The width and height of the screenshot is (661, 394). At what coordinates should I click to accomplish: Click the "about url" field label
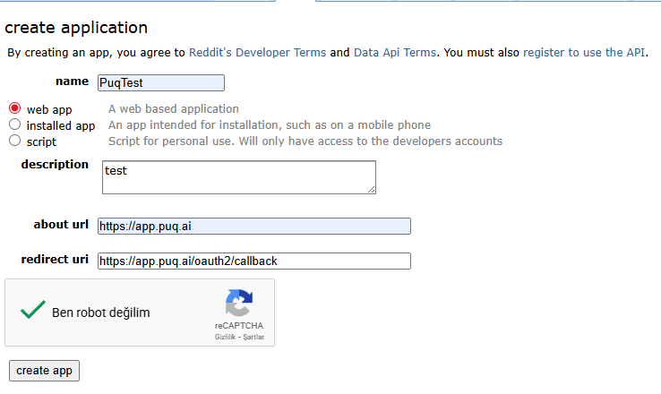click(x=61, y=225)
